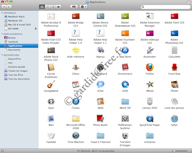Image resolution: width=192 pixels, height=153 pixels.
Task: Open the iWork '09 folder
Action: 125,101
